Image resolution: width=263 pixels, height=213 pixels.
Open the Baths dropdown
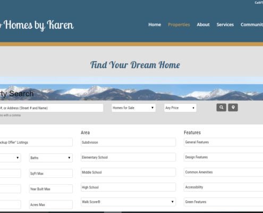click(x=51, y=158)
